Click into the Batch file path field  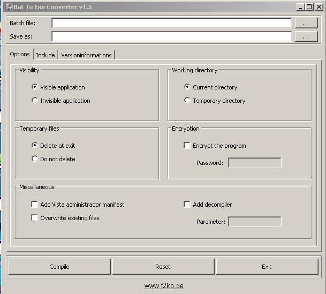(x=172, y=23)
